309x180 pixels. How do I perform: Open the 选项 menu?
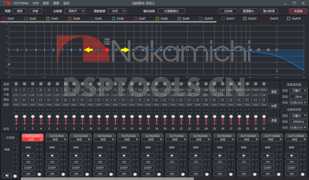pyautogui.click(x=46, y=3)
